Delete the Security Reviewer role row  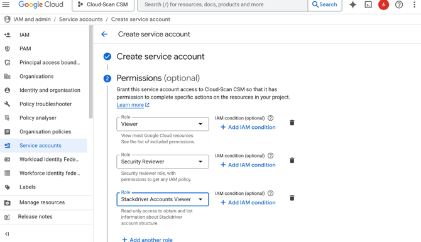point(292,160)
